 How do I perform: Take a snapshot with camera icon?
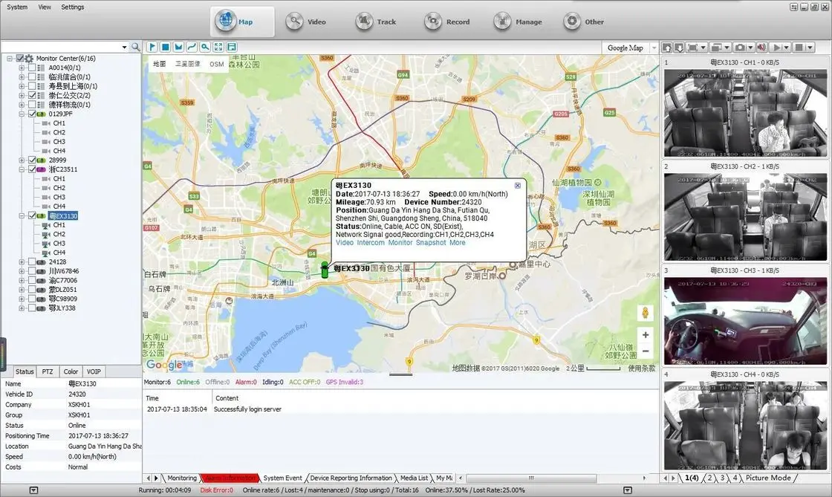740,48
